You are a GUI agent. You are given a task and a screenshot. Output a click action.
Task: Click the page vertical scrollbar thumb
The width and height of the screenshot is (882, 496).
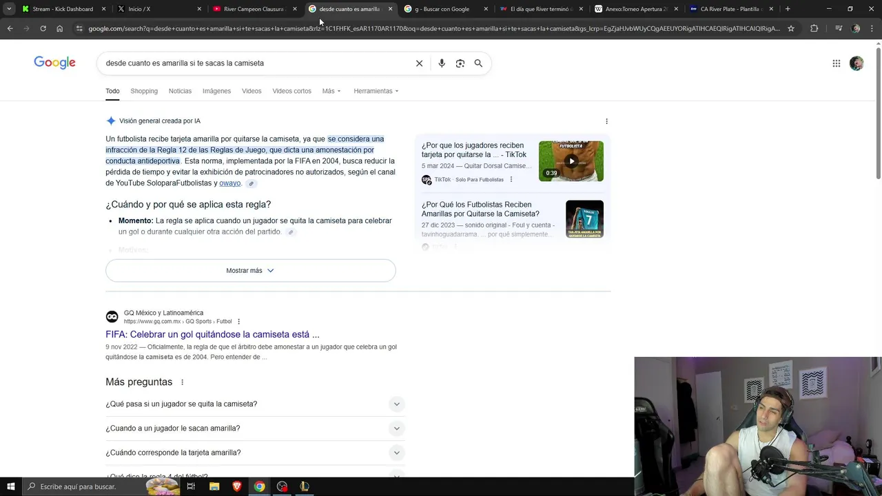point(878,114)
